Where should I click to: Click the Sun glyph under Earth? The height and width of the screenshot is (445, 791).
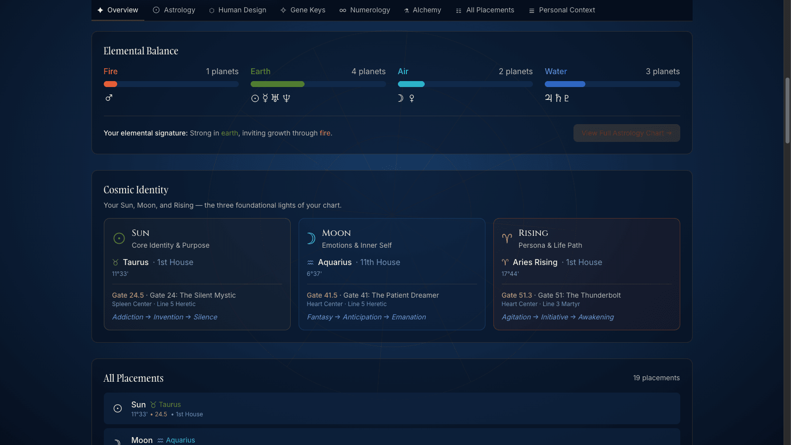[255, 98]
